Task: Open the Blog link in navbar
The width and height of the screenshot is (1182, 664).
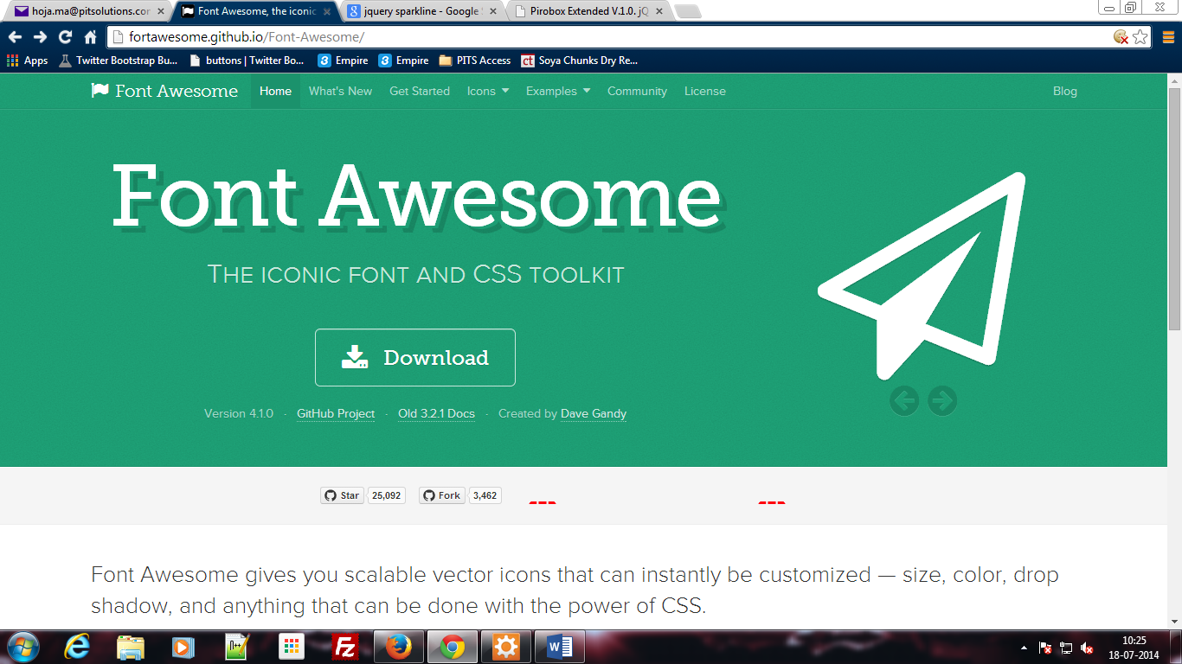Action: 1065,91
